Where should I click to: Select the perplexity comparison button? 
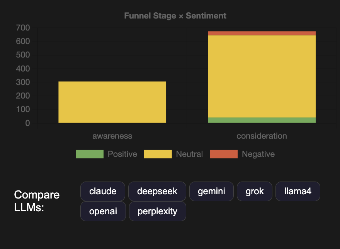click(157, 211)
